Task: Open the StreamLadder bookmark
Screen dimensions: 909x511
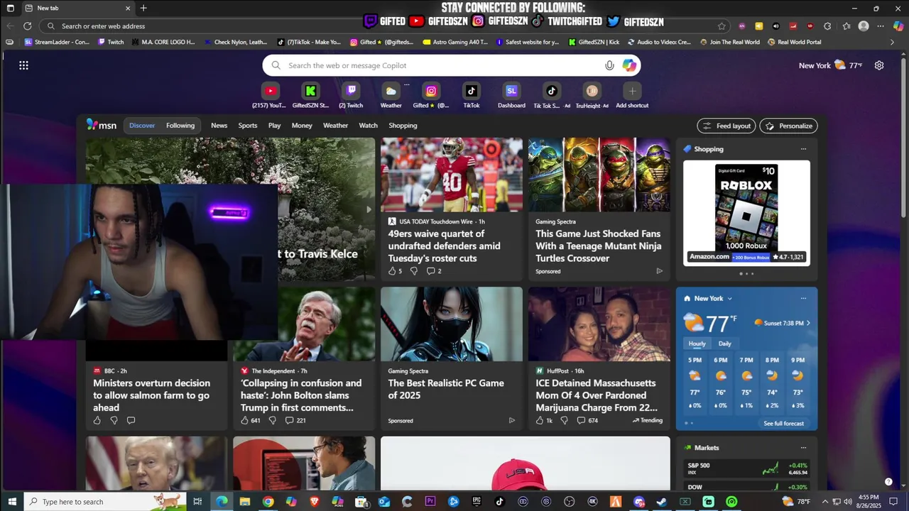Action: click(x=57, y=42)
